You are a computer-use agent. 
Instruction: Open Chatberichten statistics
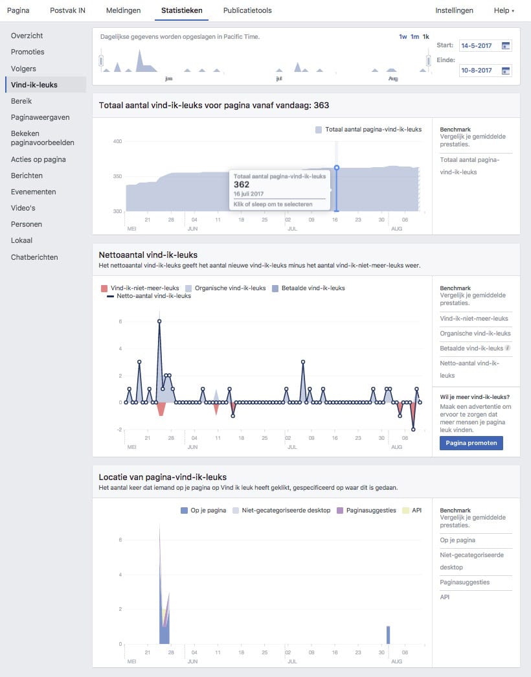pos(34,257)
